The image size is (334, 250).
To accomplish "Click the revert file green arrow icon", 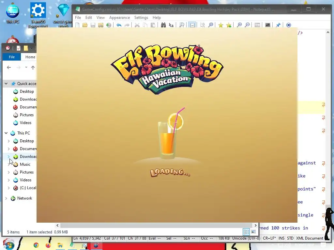I will (109, 25).
